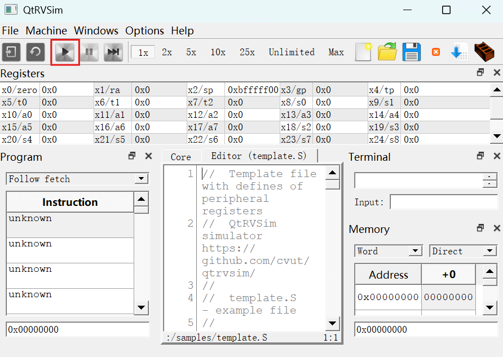Set speed to 1x
Image resolution: width=503 pixels, height=357 pixels.
click(x=143, y=52)
